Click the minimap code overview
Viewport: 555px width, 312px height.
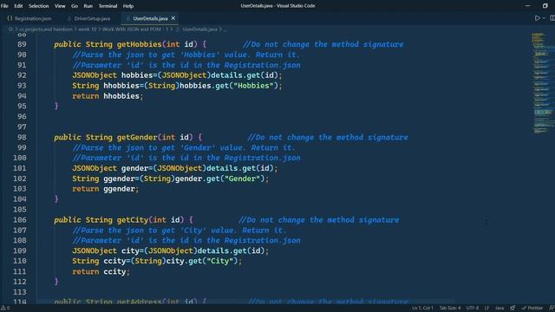(x=543, y=83)
